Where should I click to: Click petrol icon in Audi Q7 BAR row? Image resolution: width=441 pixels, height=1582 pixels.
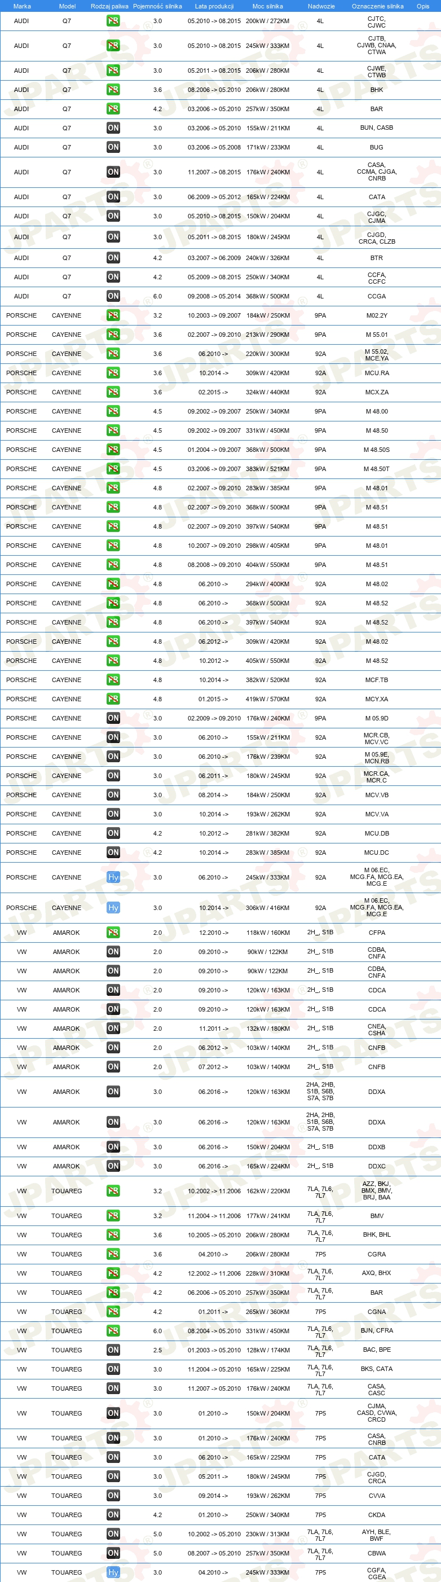coord(113,109)
